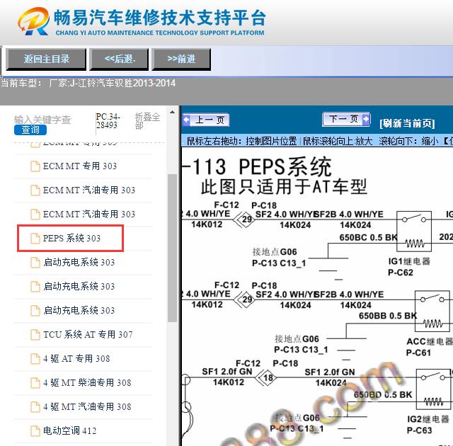This screenshot has height=446, width=453.
Task: Click the IG1继电器 label in diagram
Action: (x=409, y=261)
